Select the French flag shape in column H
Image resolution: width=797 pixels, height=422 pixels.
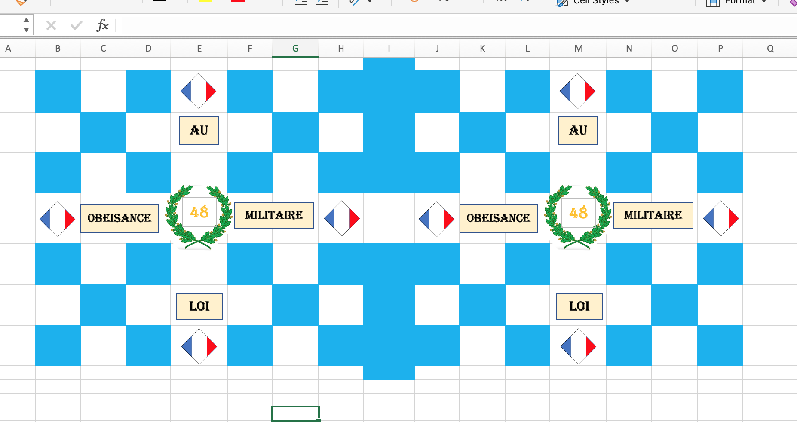pyautogui.click(x=342, y=218)
